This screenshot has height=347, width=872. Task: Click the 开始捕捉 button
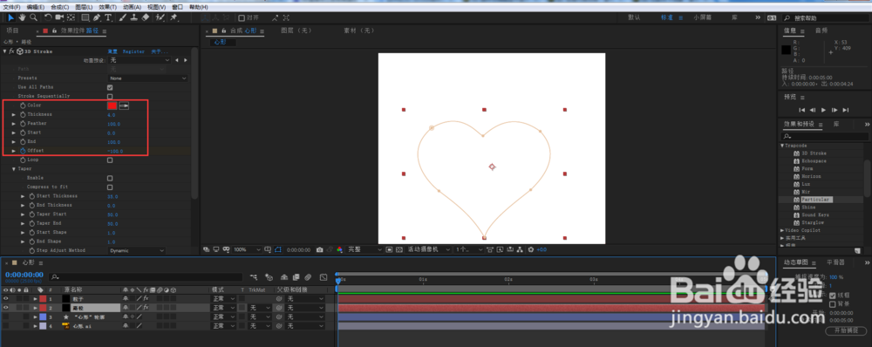click(x=846, y=331)
